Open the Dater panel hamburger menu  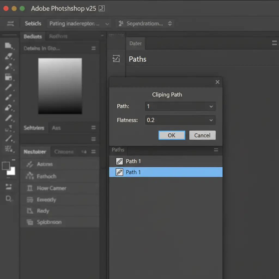(x=274, y=43)
